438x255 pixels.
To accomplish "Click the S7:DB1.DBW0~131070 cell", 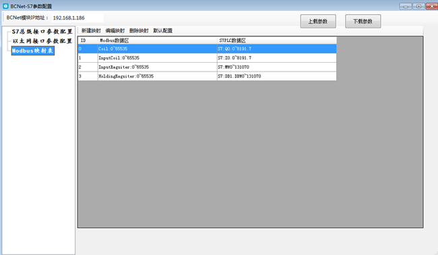I will (x=277, y=76).
